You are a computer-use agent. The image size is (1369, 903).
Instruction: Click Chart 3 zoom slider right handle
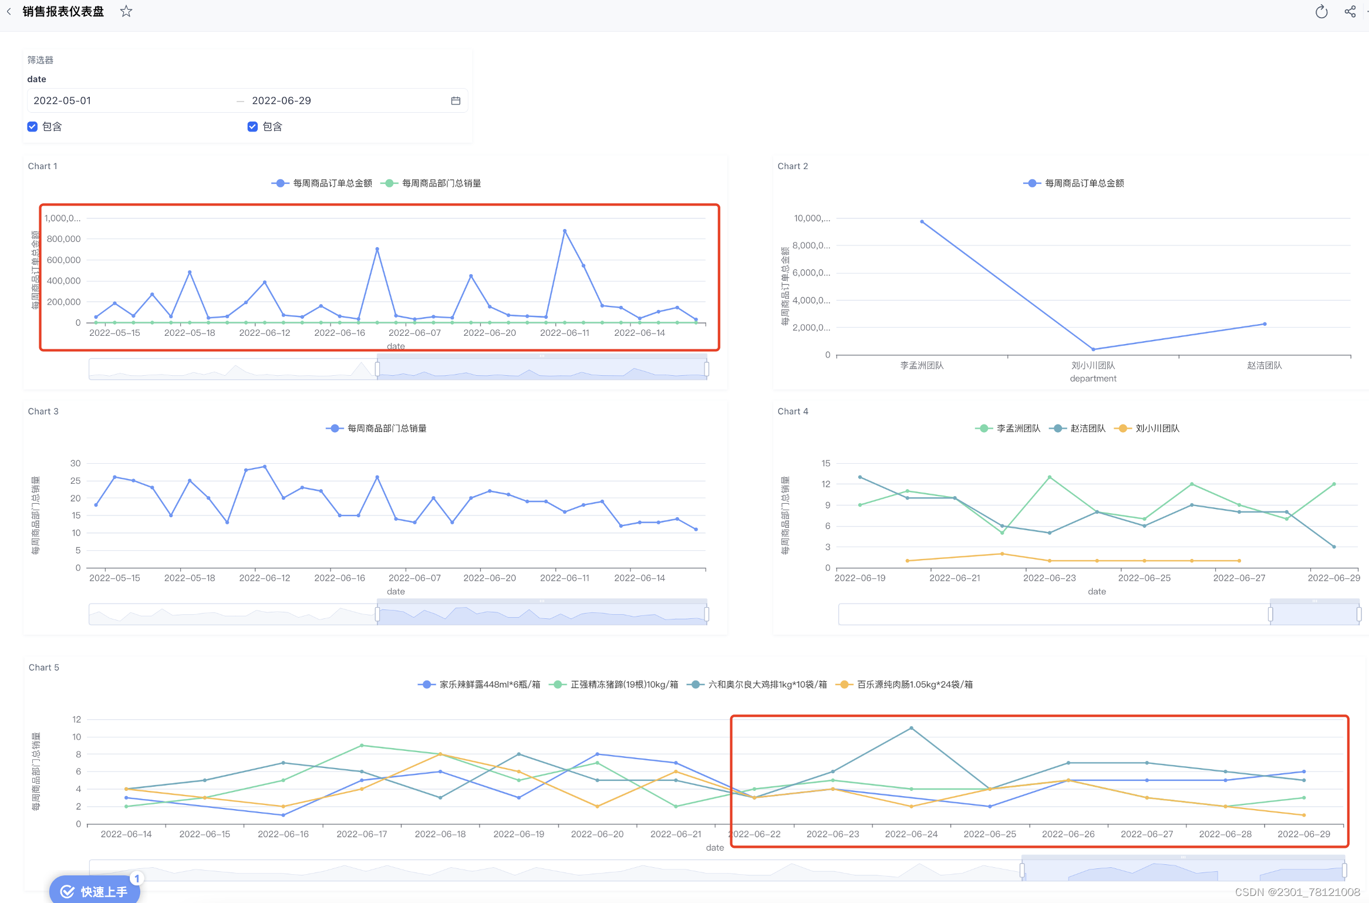point(707,615)
